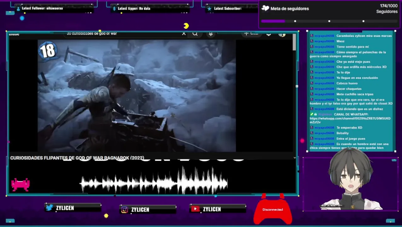Click the Meta de seguidores title
The height and width of the screenshot is (227, 402).
pos(290,9)
